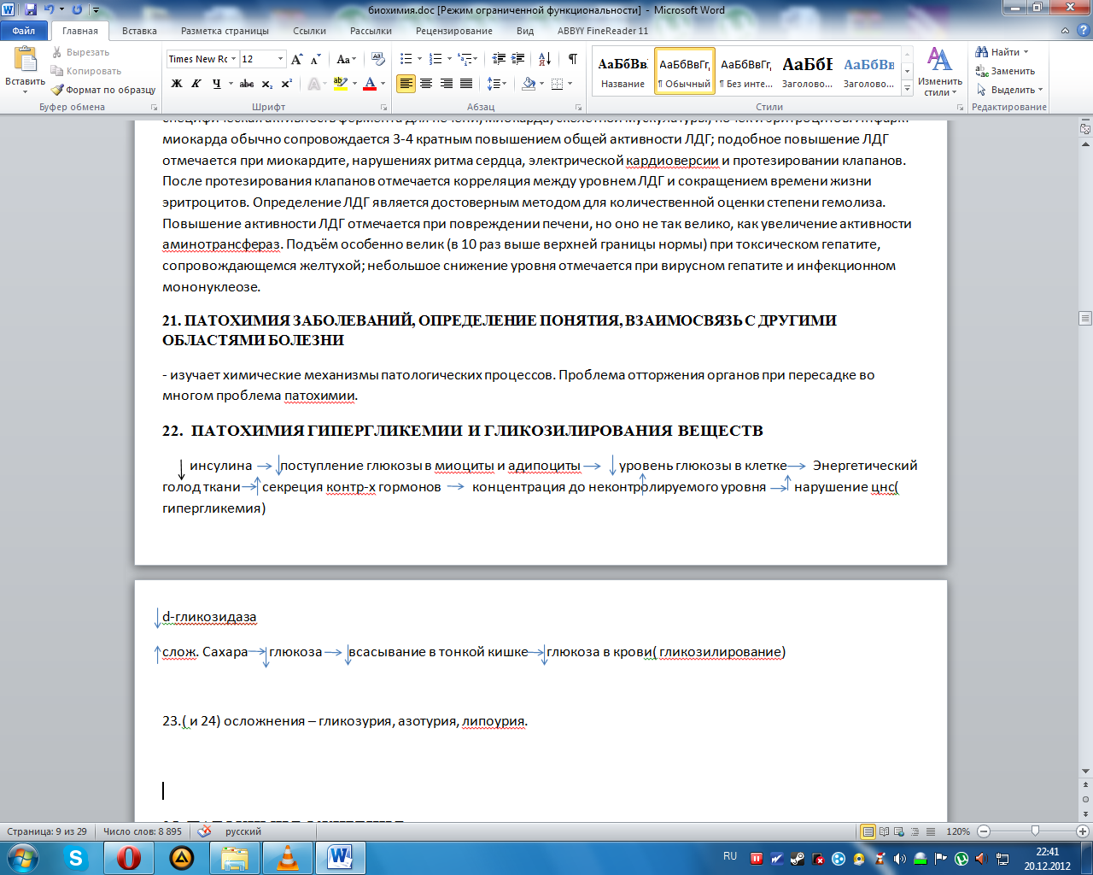
Task: Sort the selected text
Action: click(544, 59)
